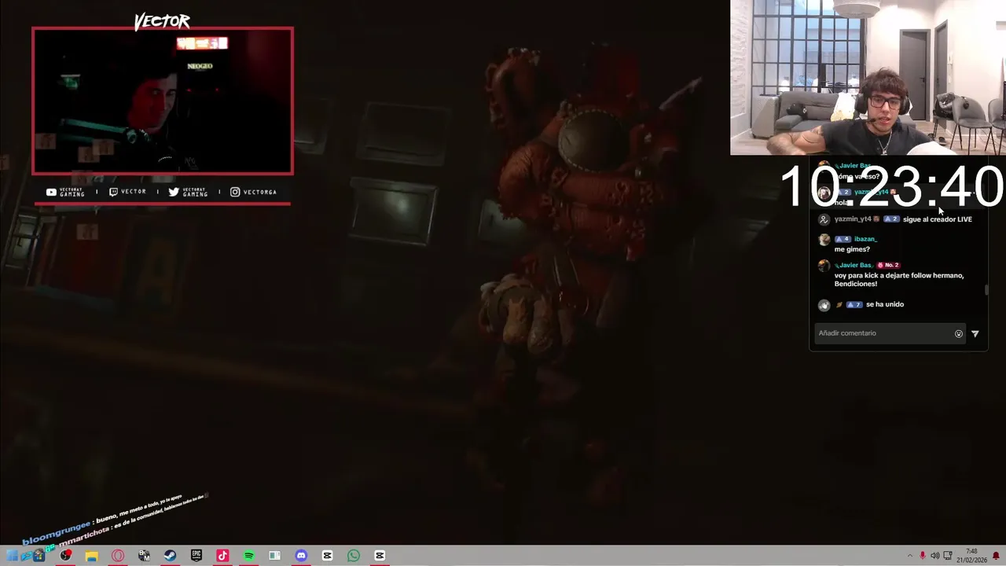Open network settings tray icon
The height and width of the screenshot is (566, 1006).
948,556
